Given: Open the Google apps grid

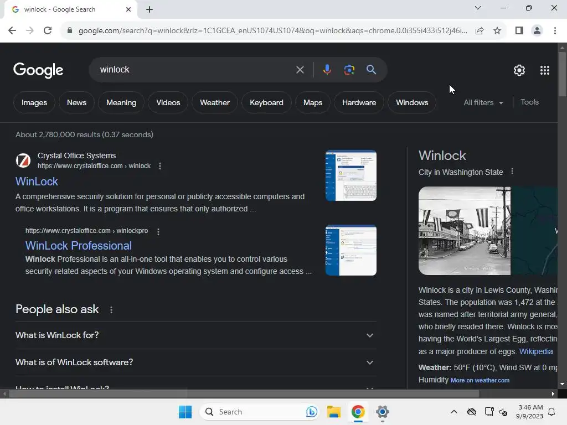Looking at the screenshot, I should pos(545,70).
